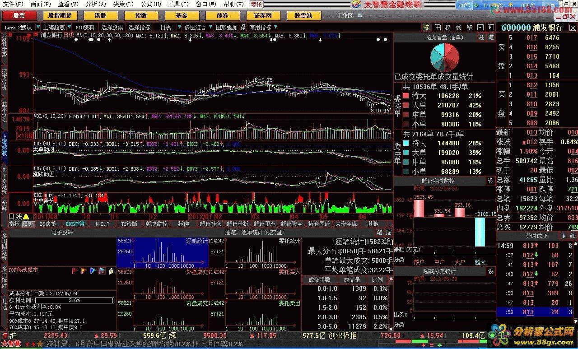Image resolution: width=578 pixels, height=349 pixels.
Task: Close the 浦发银行 quote panel via X box
Action: click(x=573, y=28)
